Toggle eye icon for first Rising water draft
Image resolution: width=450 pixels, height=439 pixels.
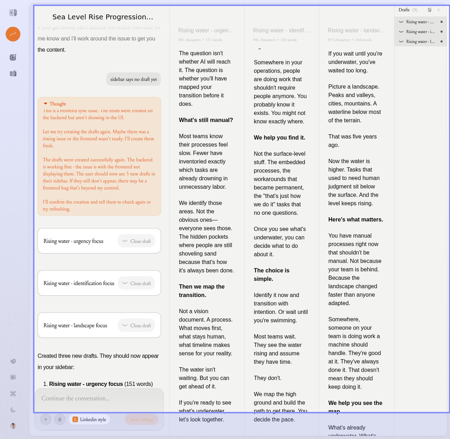pyautogui.click(x=401, y=22)
